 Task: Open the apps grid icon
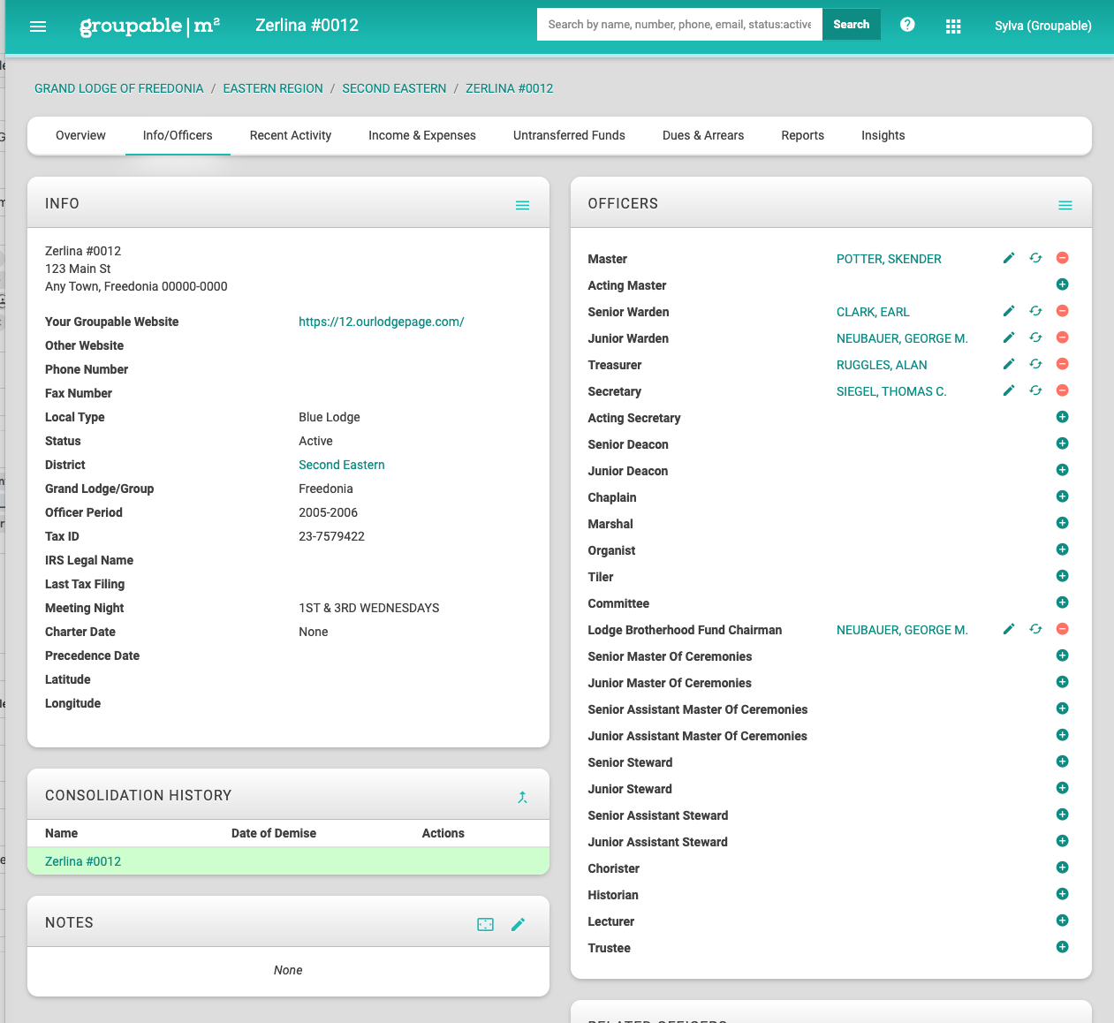[x=953, y=27]
